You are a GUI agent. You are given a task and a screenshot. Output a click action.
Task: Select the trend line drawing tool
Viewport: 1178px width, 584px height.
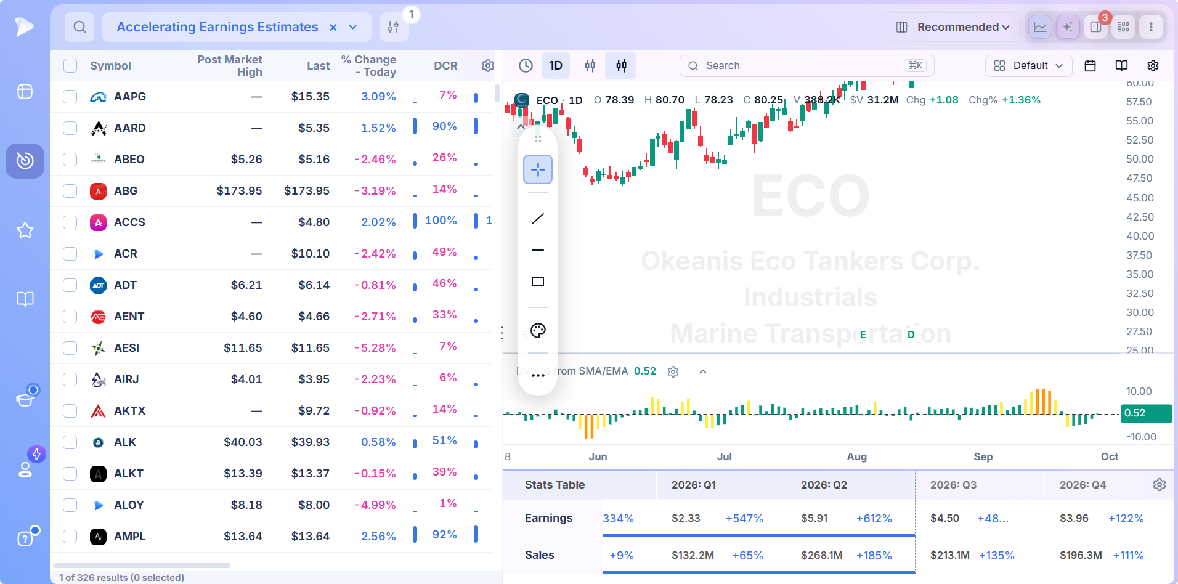pos(538,219)
